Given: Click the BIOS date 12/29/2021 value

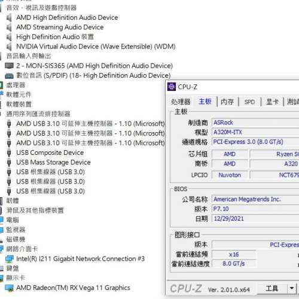Looking at the screenshot, I should pos(255,219).
